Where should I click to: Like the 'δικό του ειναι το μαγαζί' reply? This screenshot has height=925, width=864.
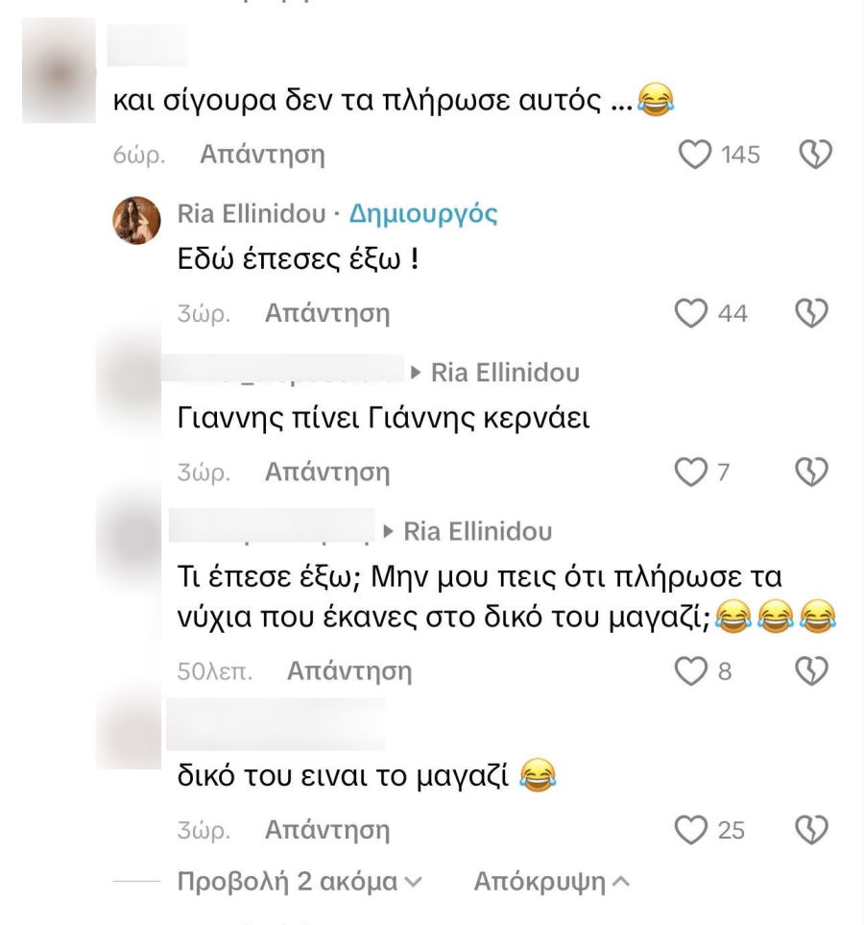tap(692, 830)
